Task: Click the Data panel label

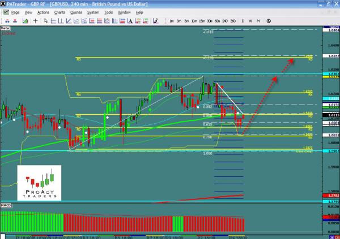Action: pyautogui.click(x=5, y=27)
